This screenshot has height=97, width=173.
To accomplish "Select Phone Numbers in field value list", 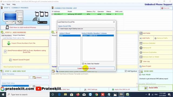I will [x=15, y=86].
